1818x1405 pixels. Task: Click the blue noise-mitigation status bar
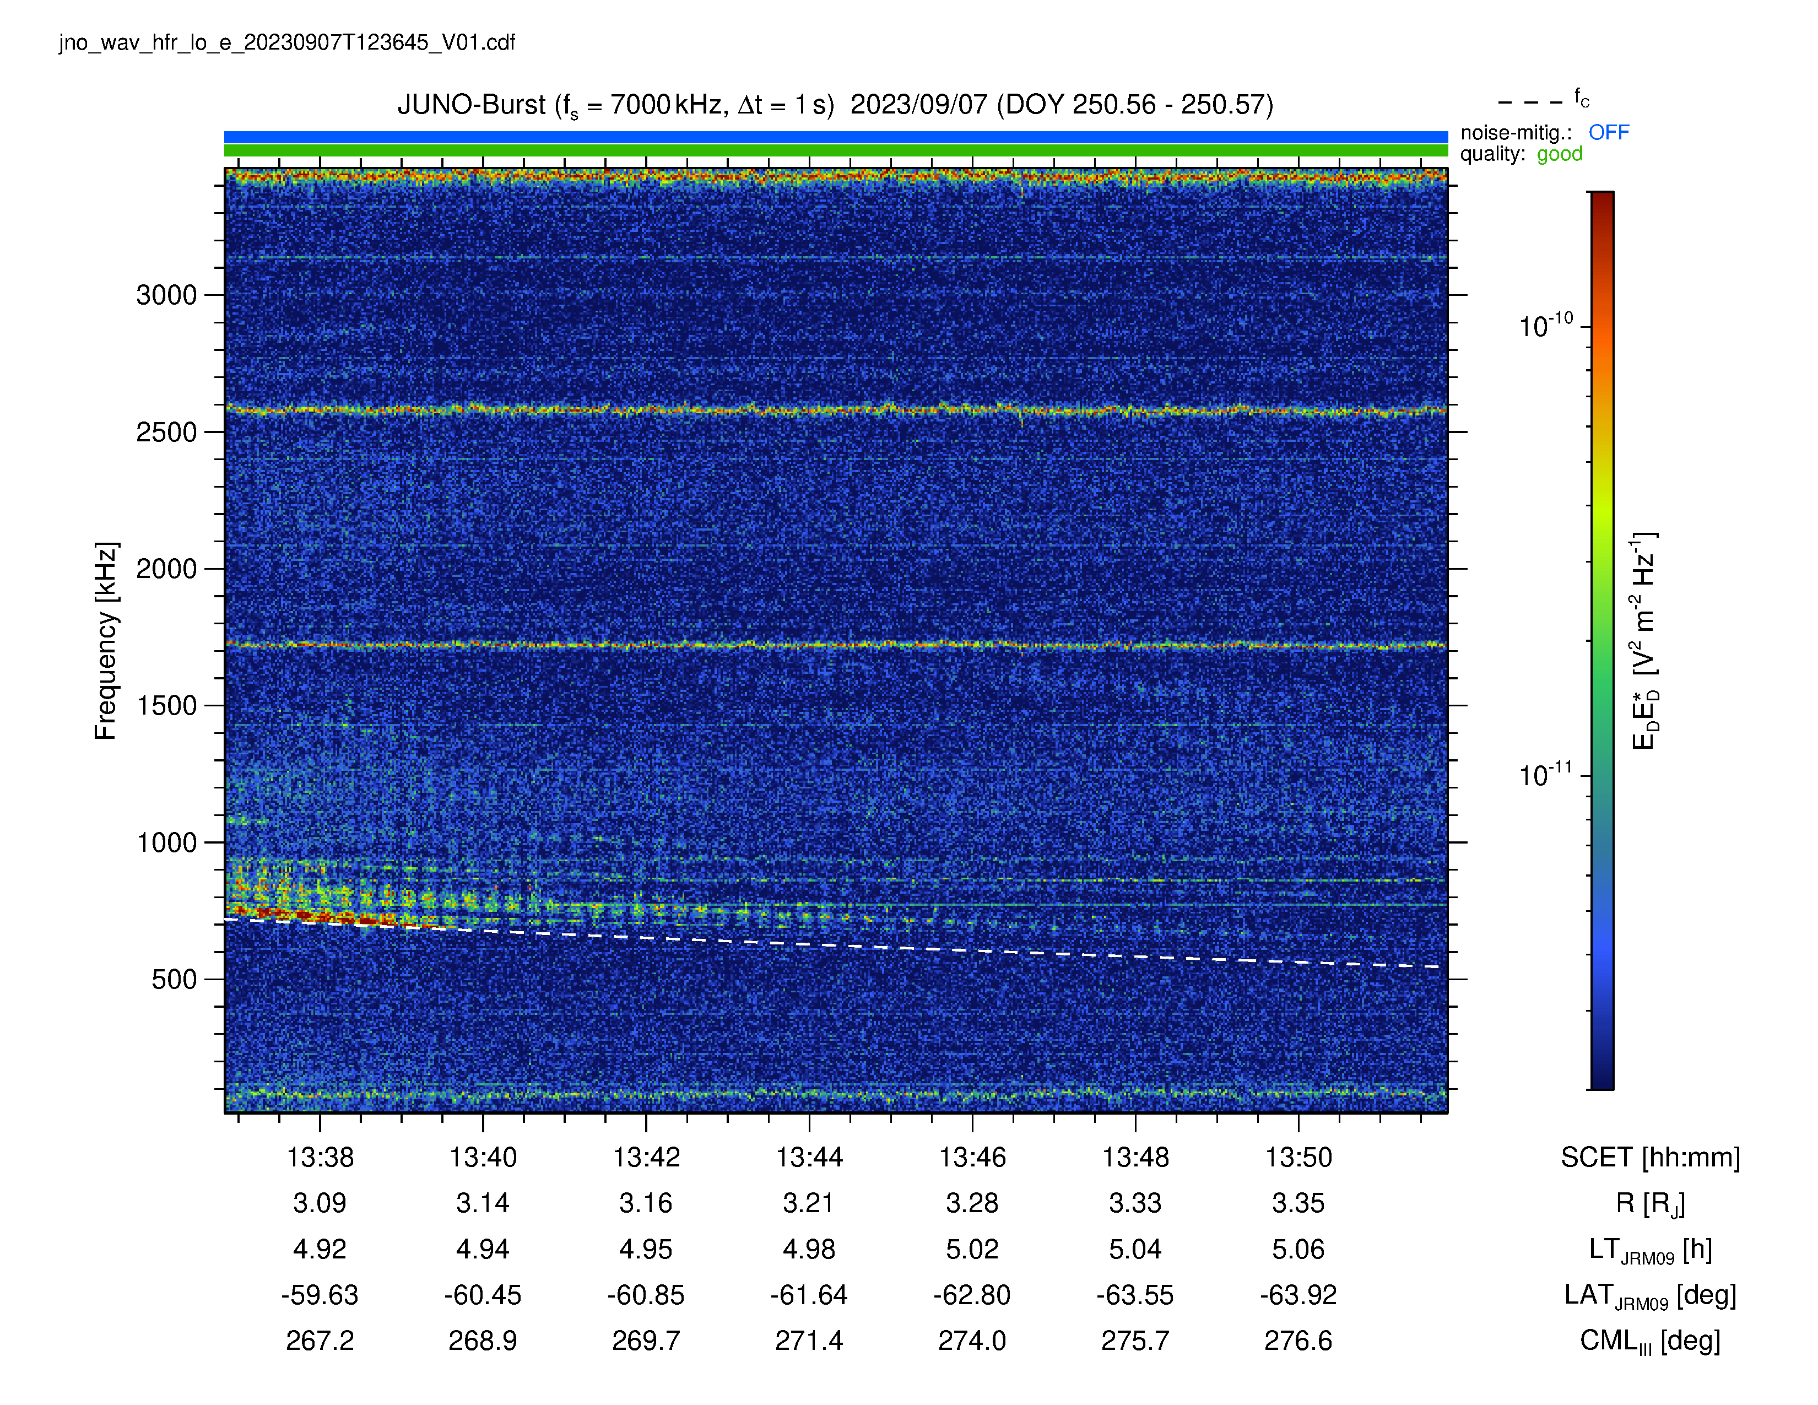tap(836, 137)
